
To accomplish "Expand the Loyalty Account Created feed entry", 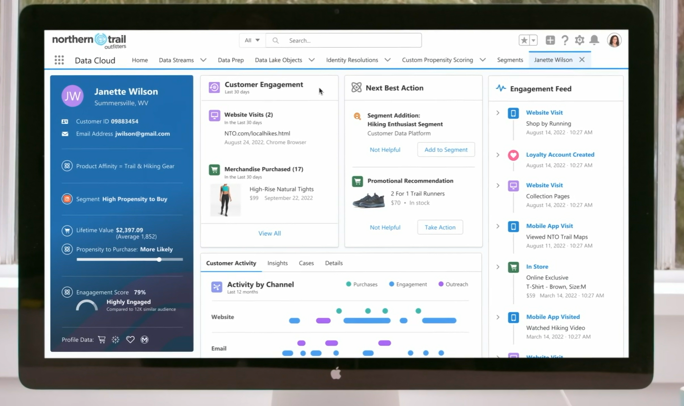I will click(498, 155).
